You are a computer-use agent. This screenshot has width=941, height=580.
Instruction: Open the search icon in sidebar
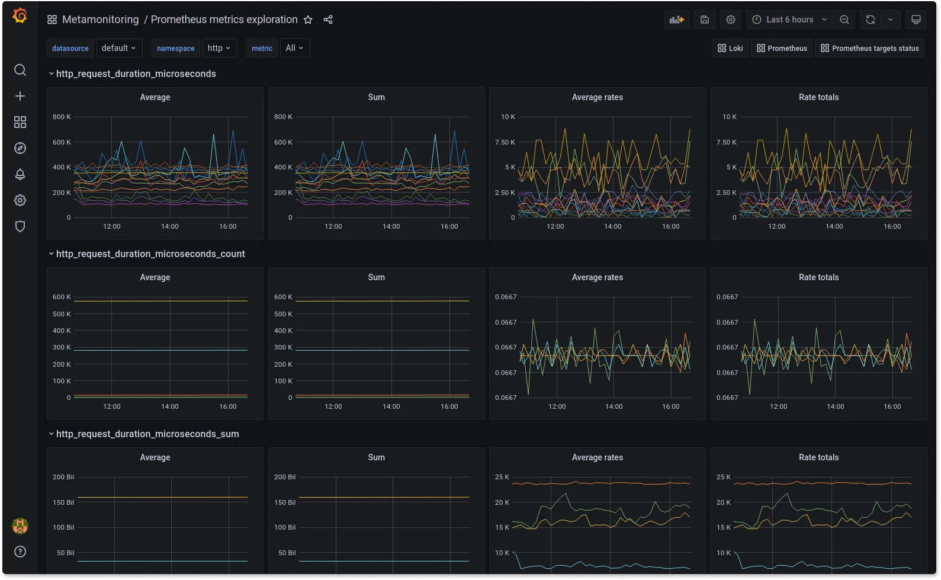[x=20, y=70]
